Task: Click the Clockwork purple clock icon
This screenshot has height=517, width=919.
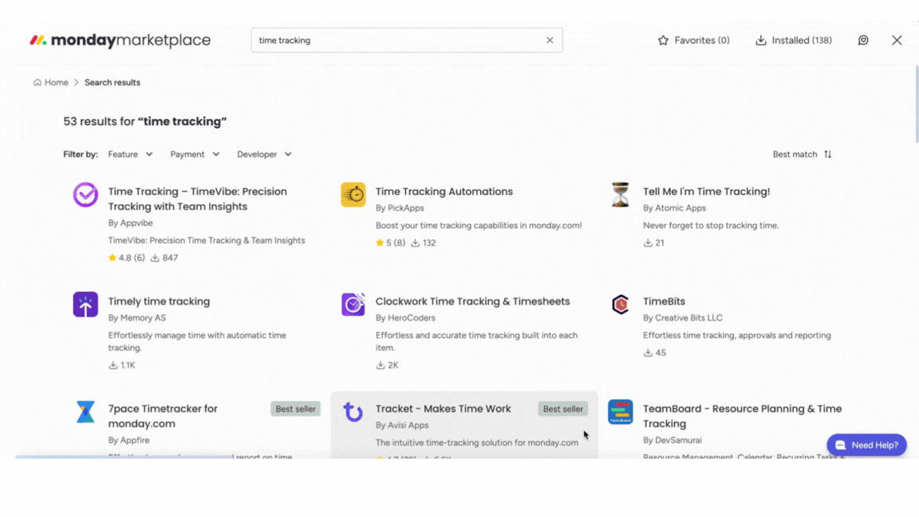Action: pyautogui.click(x=353, y=304)
